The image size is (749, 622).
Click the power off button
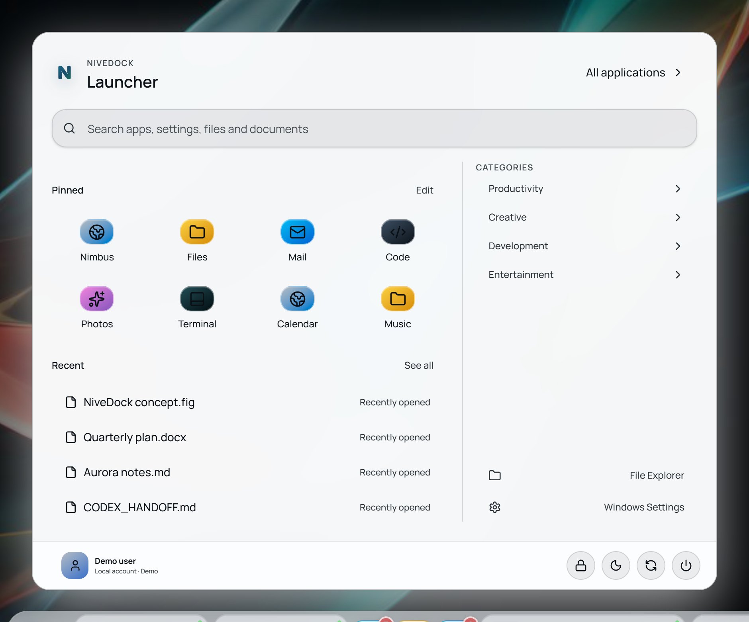tap(686, 565)
